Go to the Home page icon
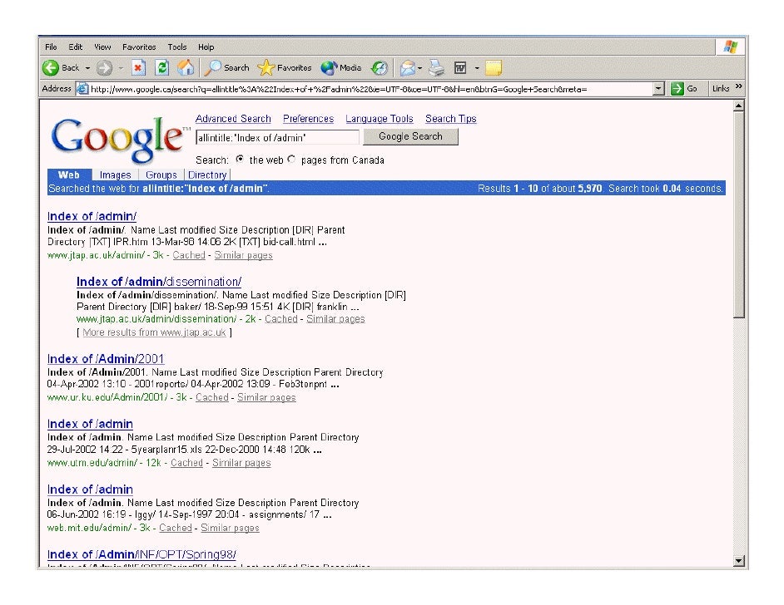Image resolution: width=784 pixels, height=605 pixels. [x=186, y=68]
